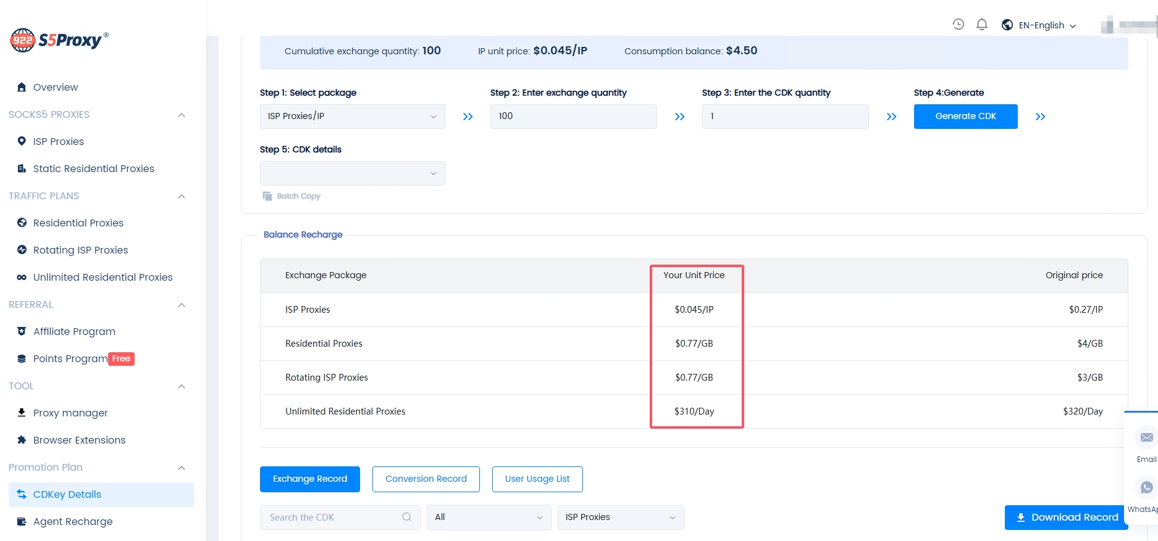Screen dimensions: 1158x541
Task: Click the Download Record button
Action: (1066, 518)
